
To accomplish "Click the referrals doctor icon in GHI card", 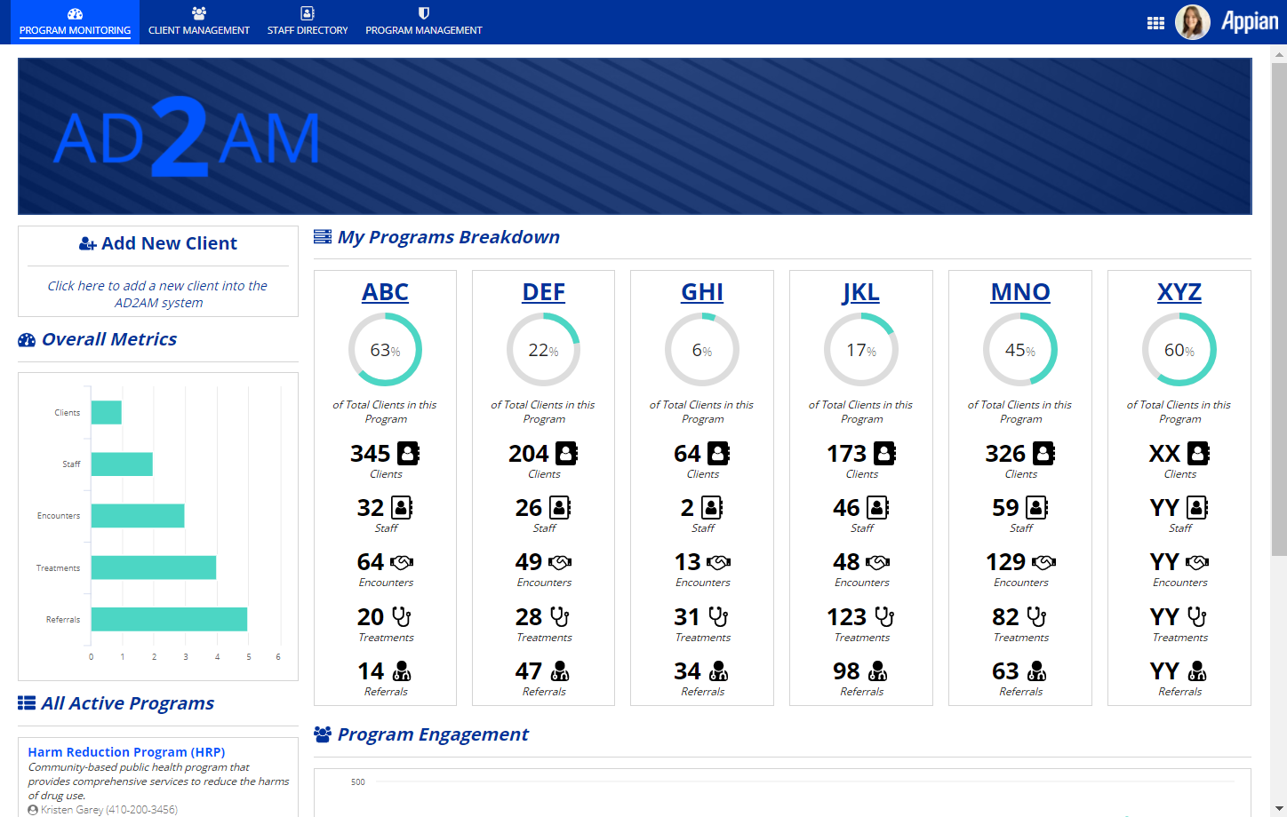I will click(x=718, y=670).
